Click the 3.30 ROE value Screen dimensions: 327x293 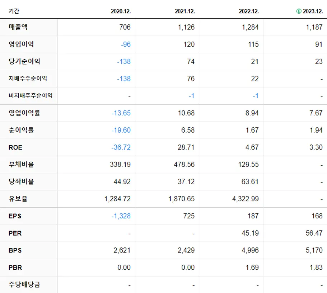pyautogui.click(x=316, y=147)
